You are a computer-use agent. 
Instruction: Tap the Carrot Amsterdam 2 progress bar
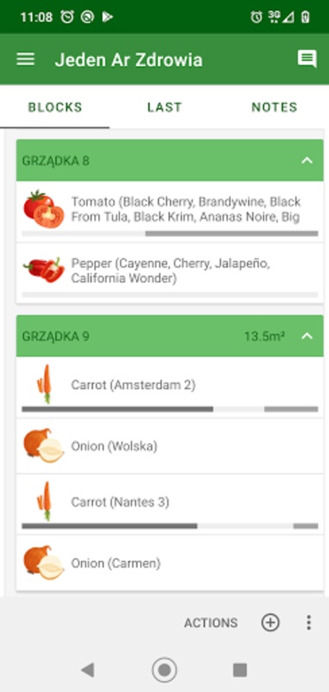(170, 409)
